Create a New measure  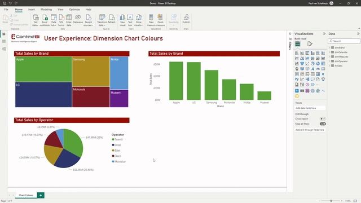point(151,20)
